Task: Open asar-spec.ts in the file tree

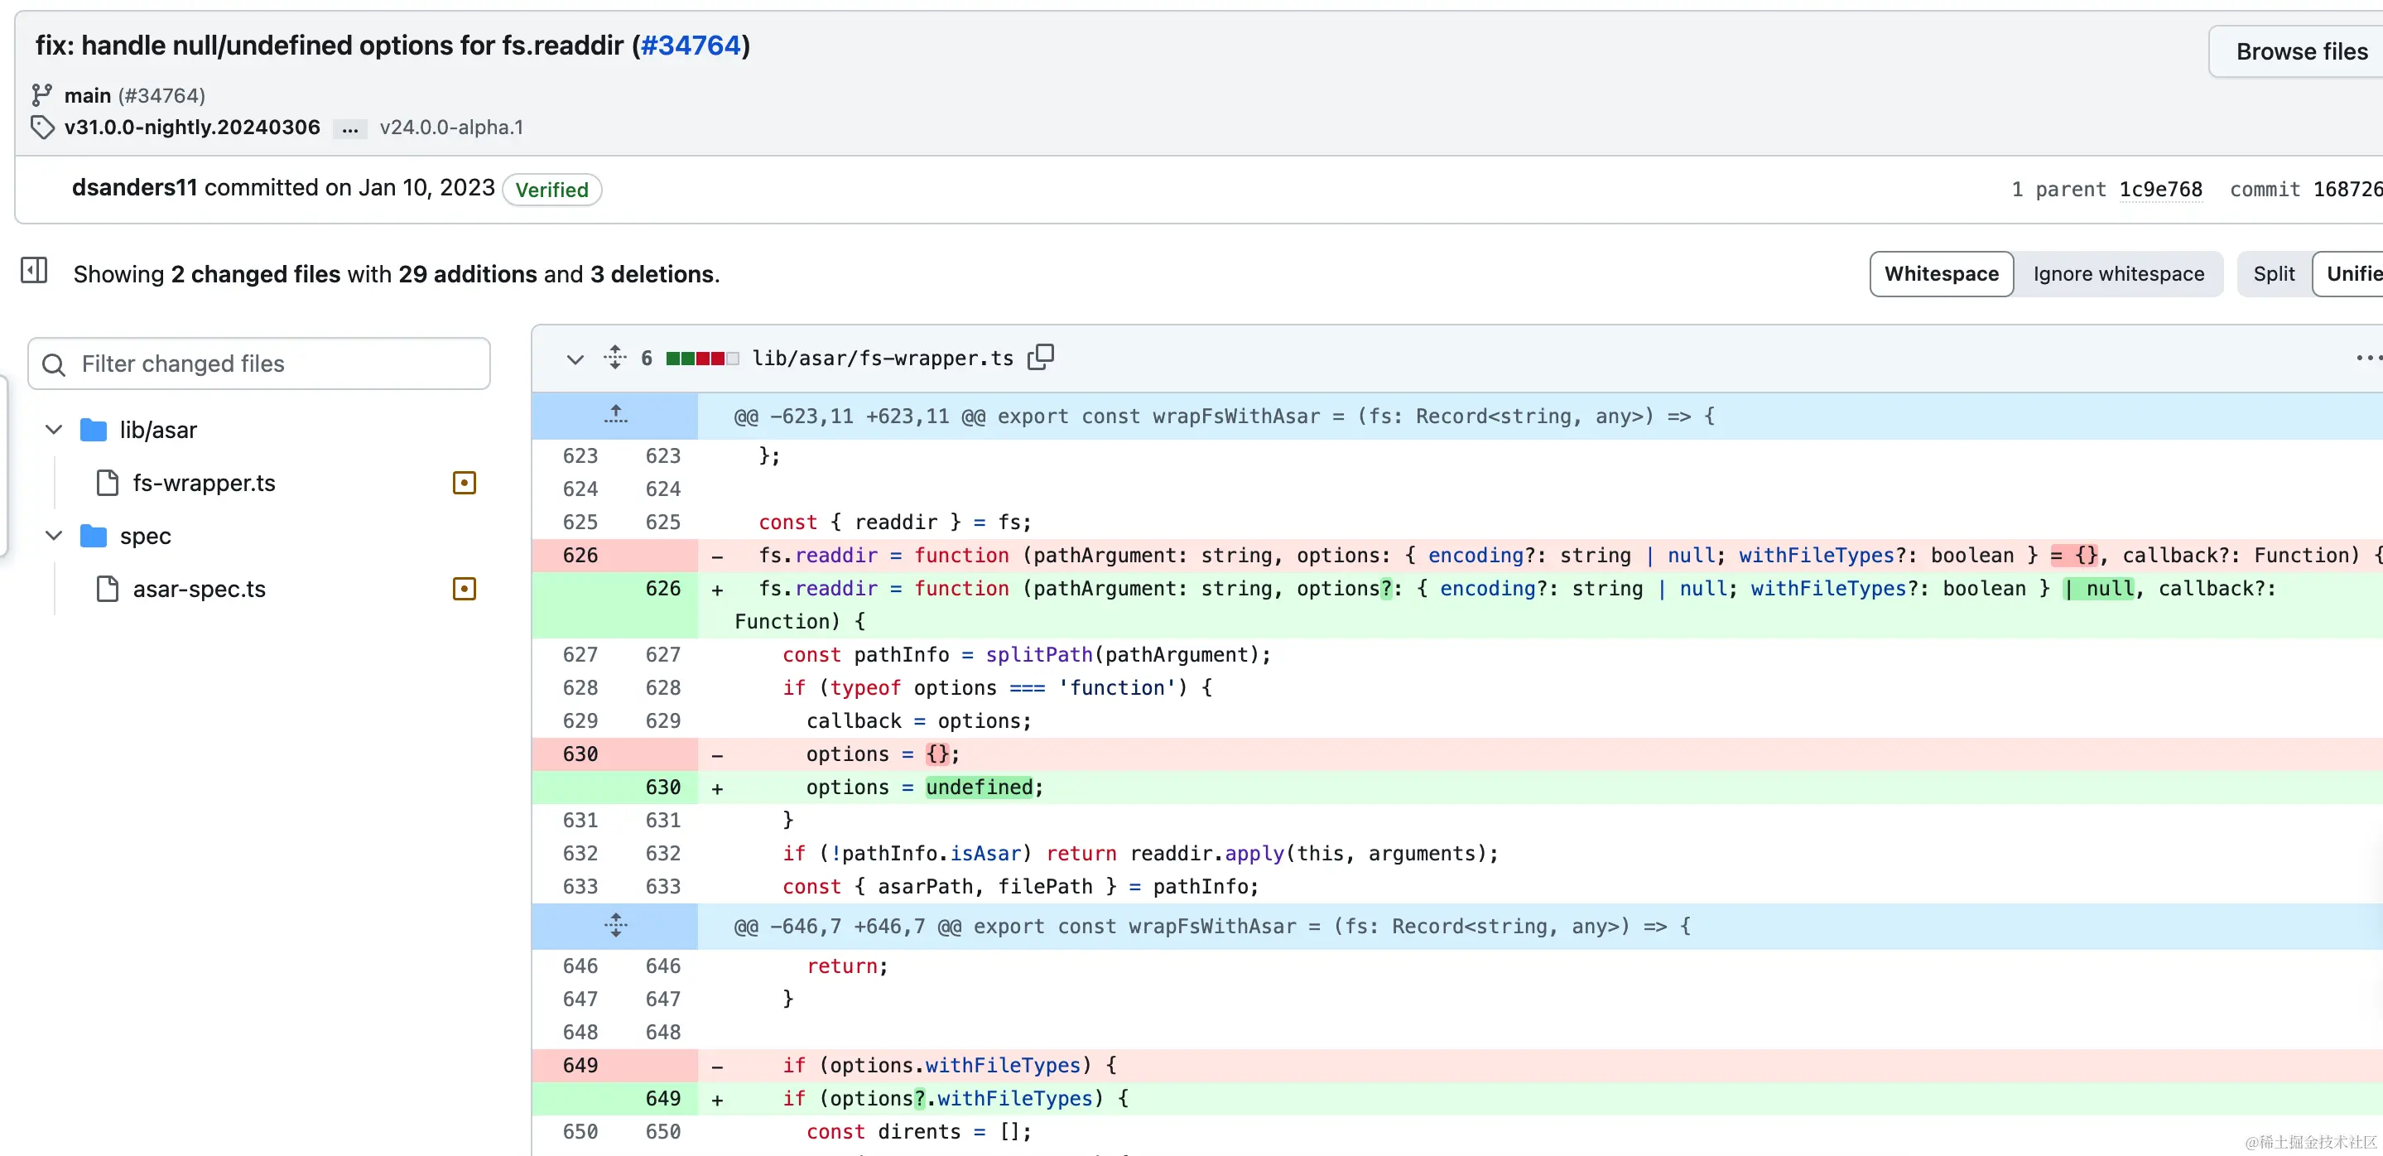Action: pyautogui.click(x=199, y=589)
